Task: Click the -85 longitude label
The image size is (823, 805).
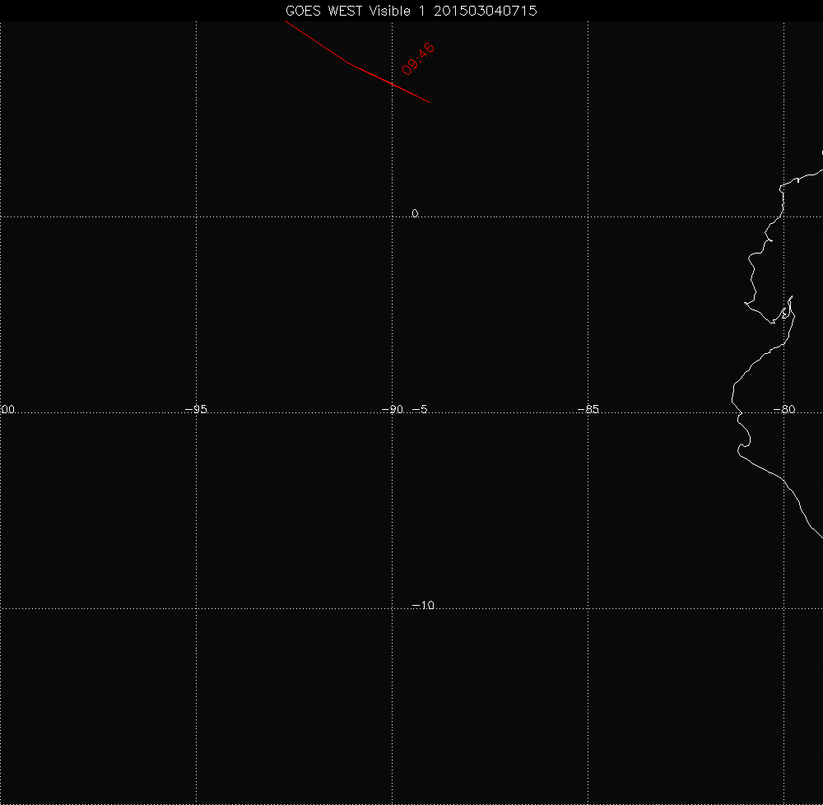Action: (x=588, y=409)
